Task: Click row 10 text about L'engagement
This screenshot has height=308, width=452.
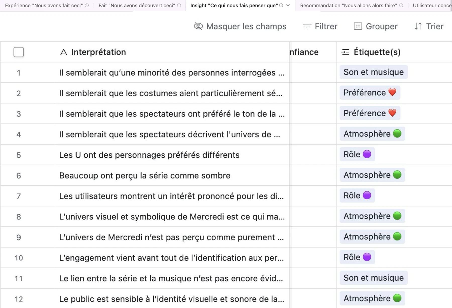Action: [x=172, y=258]
